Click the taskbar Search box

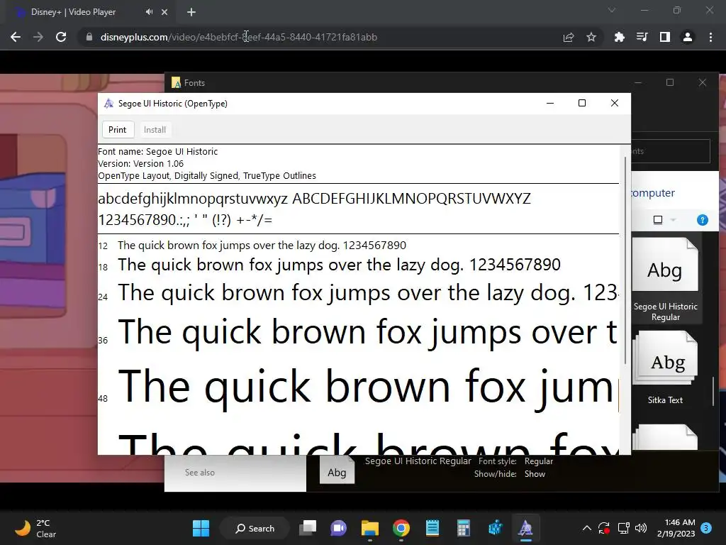click(255, 528)
